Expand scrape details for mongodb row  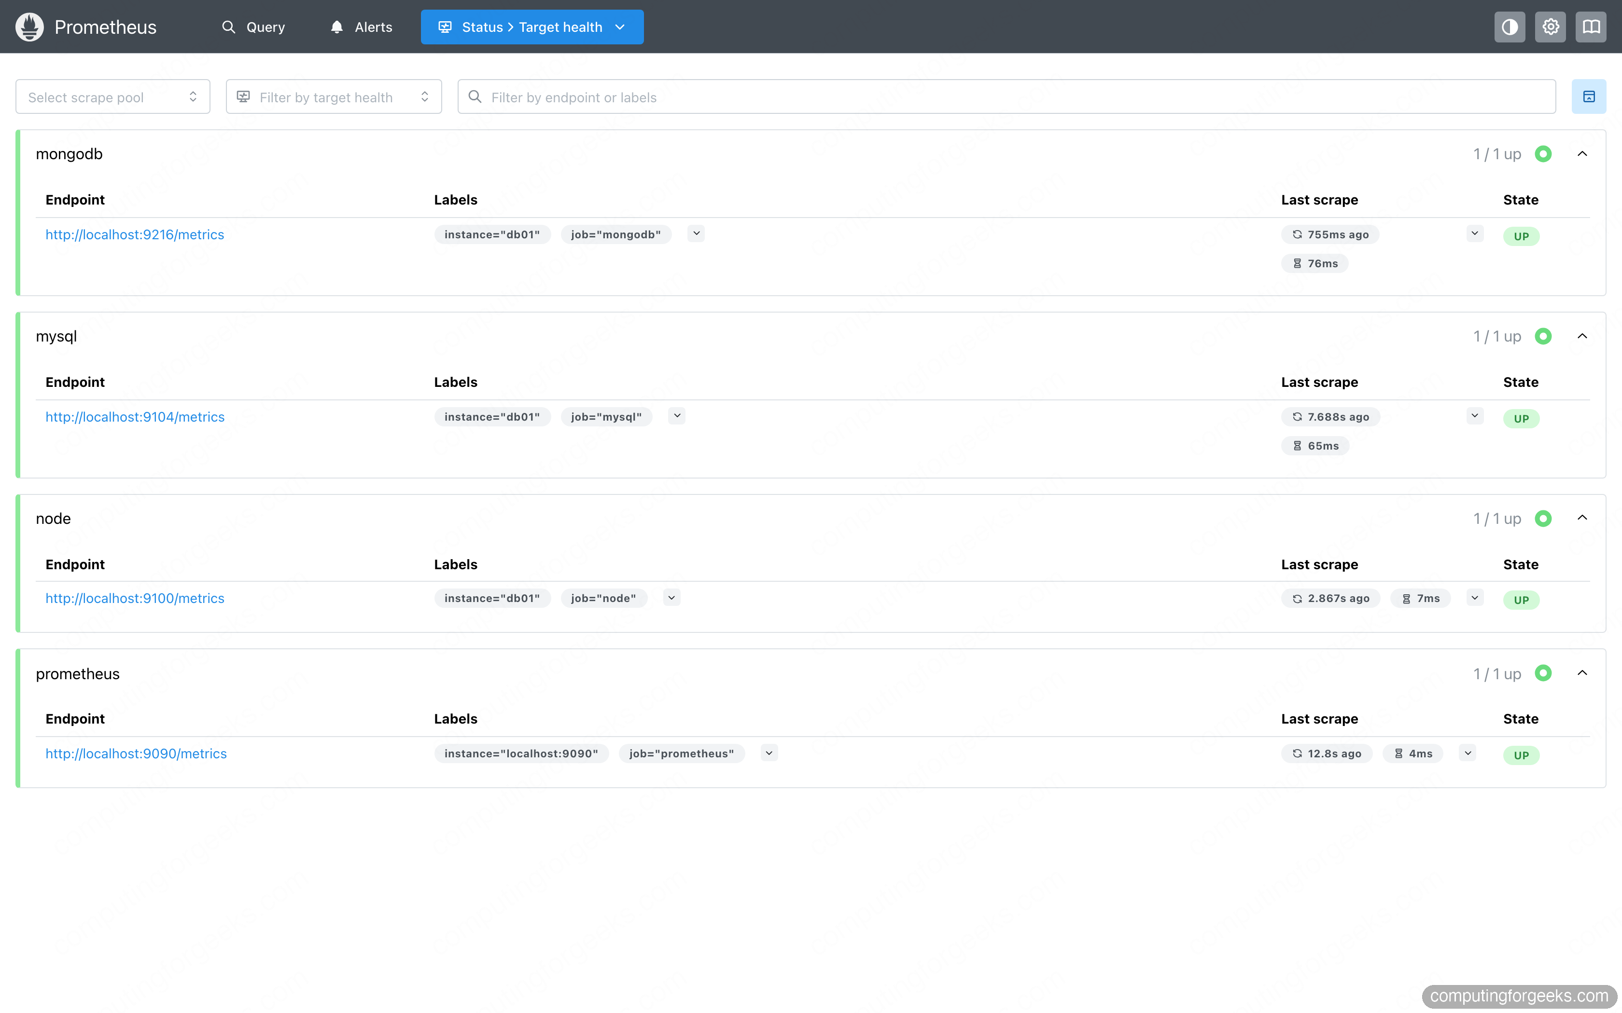pos(1475,234)
